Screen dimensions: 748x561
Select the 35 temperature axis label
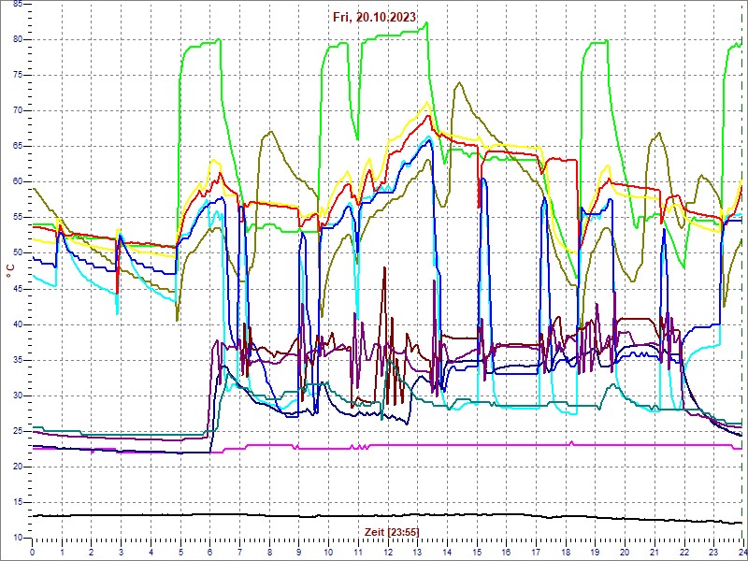click(18, 360)
